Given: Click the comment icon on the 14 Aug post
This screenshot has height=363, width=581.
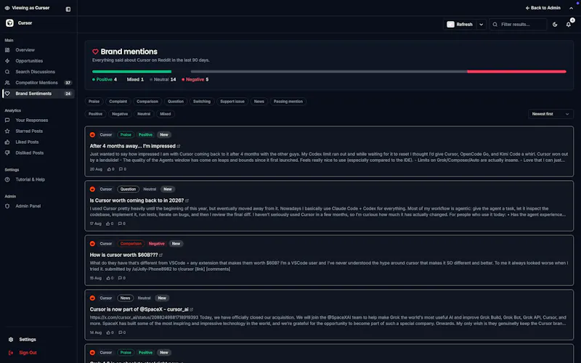Looking at the screenshot, I should (120, 333).
